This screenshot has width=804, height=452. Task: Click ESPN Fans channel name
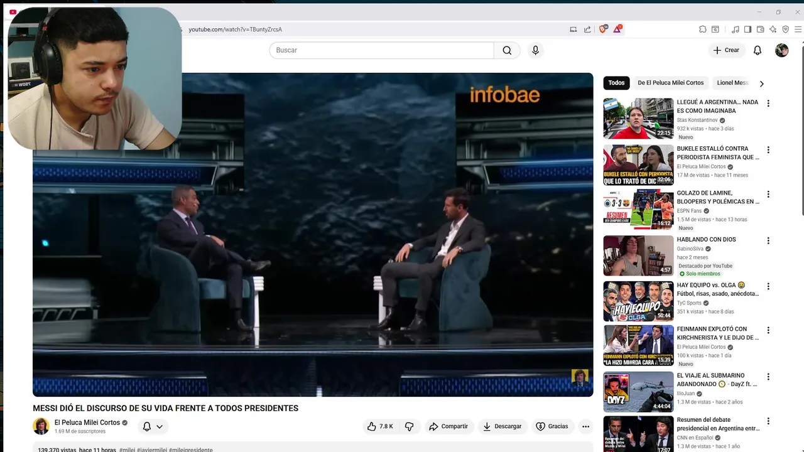coord(689,211)
